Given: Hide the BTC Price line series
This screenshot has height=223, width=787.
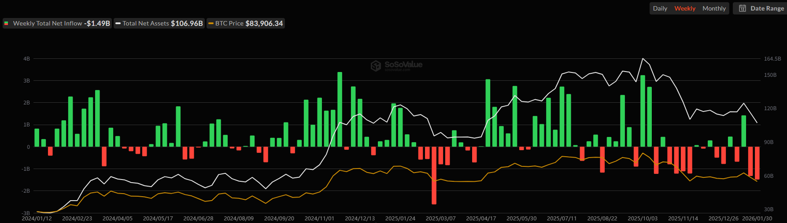Looking at the screenshot, I should (246, 23).
